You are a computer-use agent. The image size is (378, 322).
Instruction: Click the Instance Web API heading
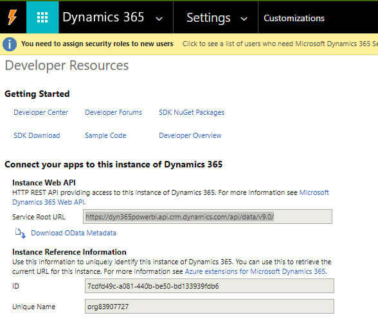click(44, 183)
